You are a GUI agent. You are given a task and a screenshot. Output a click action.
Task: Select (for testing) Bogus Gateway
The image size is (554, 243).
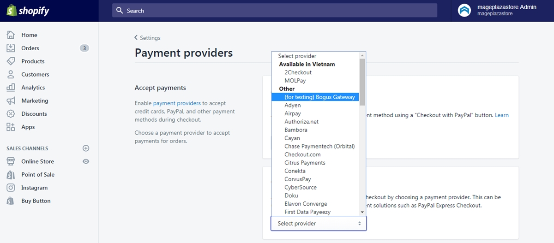[315, 97]
